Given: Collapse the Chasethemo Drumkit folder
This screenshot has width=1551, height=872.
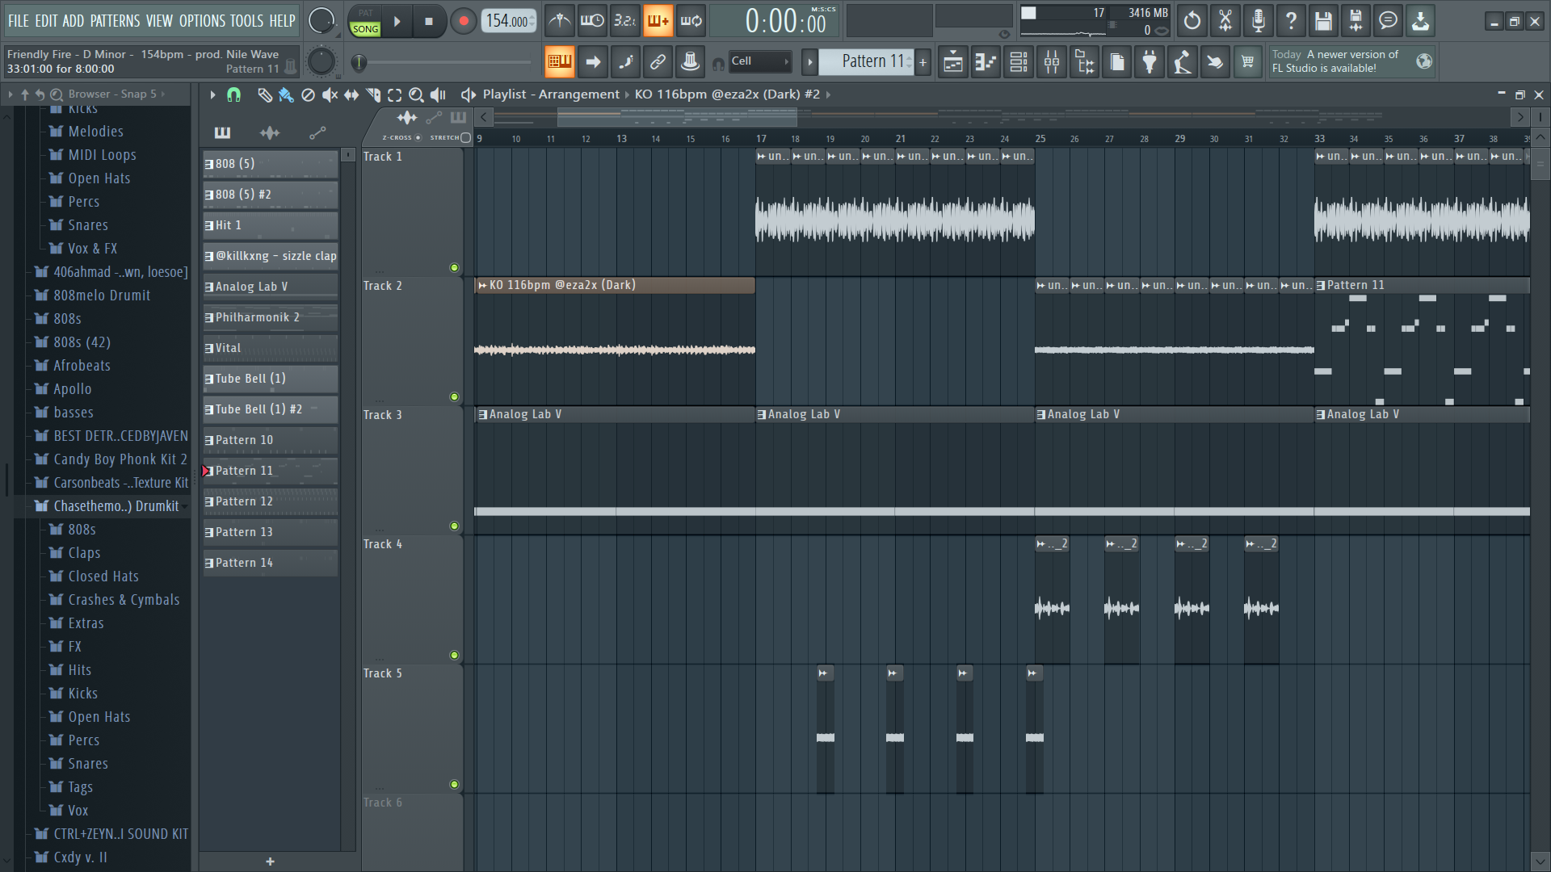Looking at the screenshot, I should click(116, 506).
